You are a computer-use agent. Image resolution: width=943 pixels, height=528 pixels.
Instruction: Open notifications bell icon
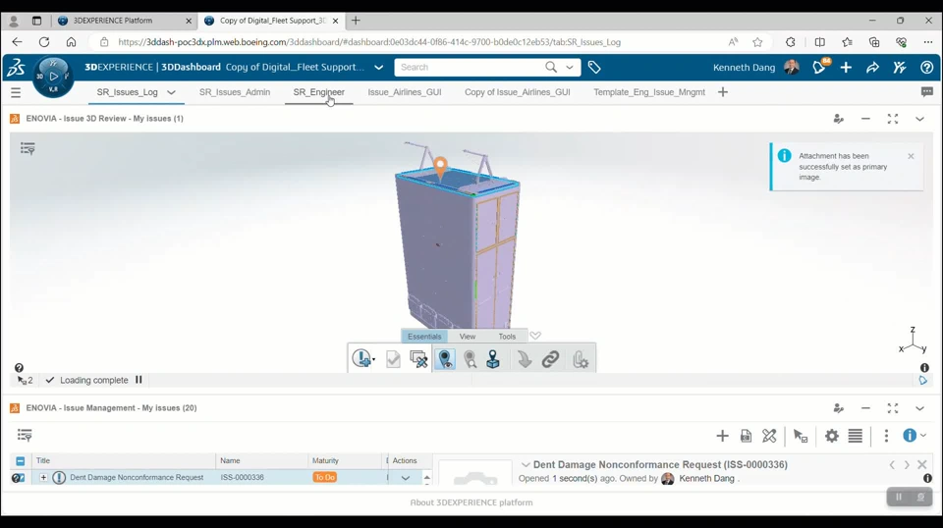click(819, 68)
